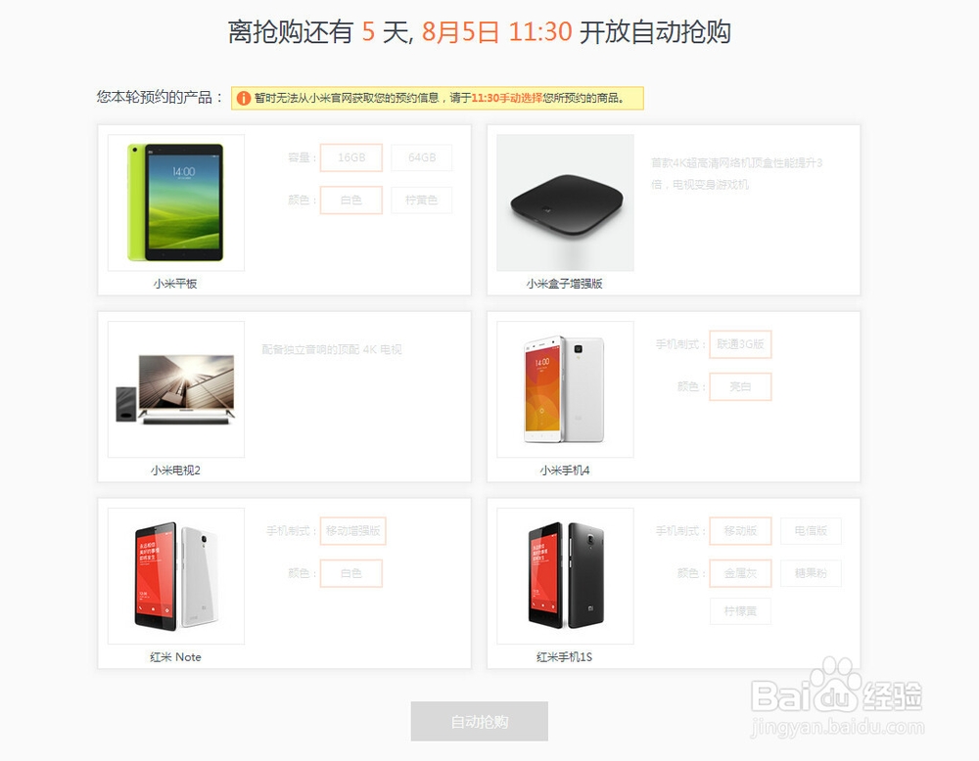
Task: Click the orange warning info icon
Action: 244,98
